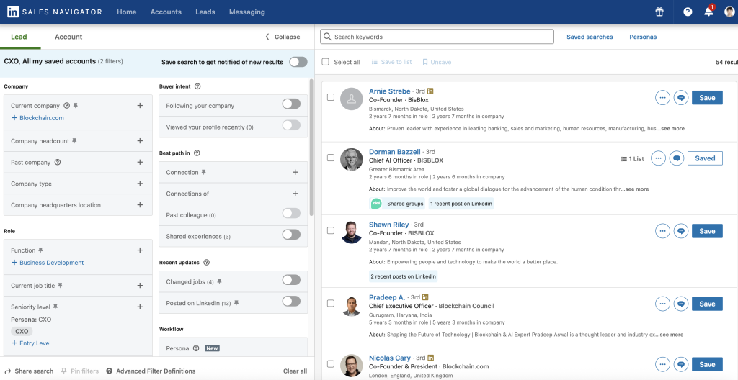Click the LinkedIn Sales Navigator logo
This screenshot has height=380, width=738.
click(x=53, y=12)
